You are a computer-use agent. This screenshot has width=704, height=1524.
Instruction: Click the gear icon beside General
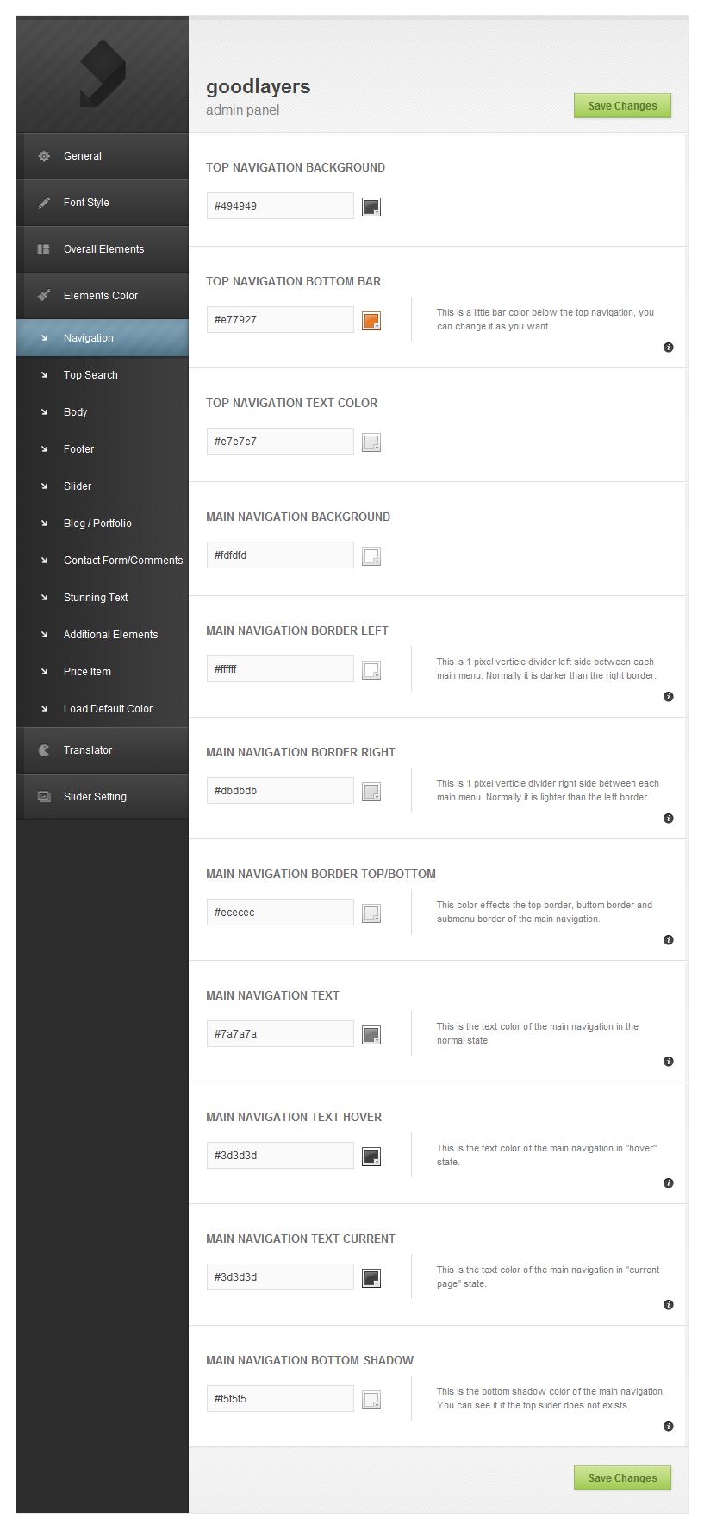(x=44, y=156)
